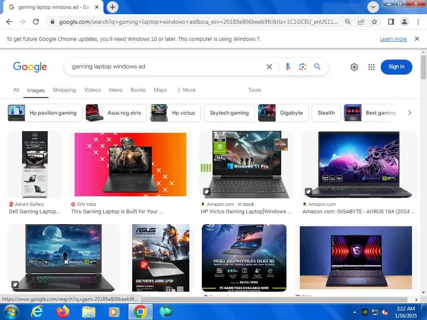View site information lock icon

coord(53,22)
